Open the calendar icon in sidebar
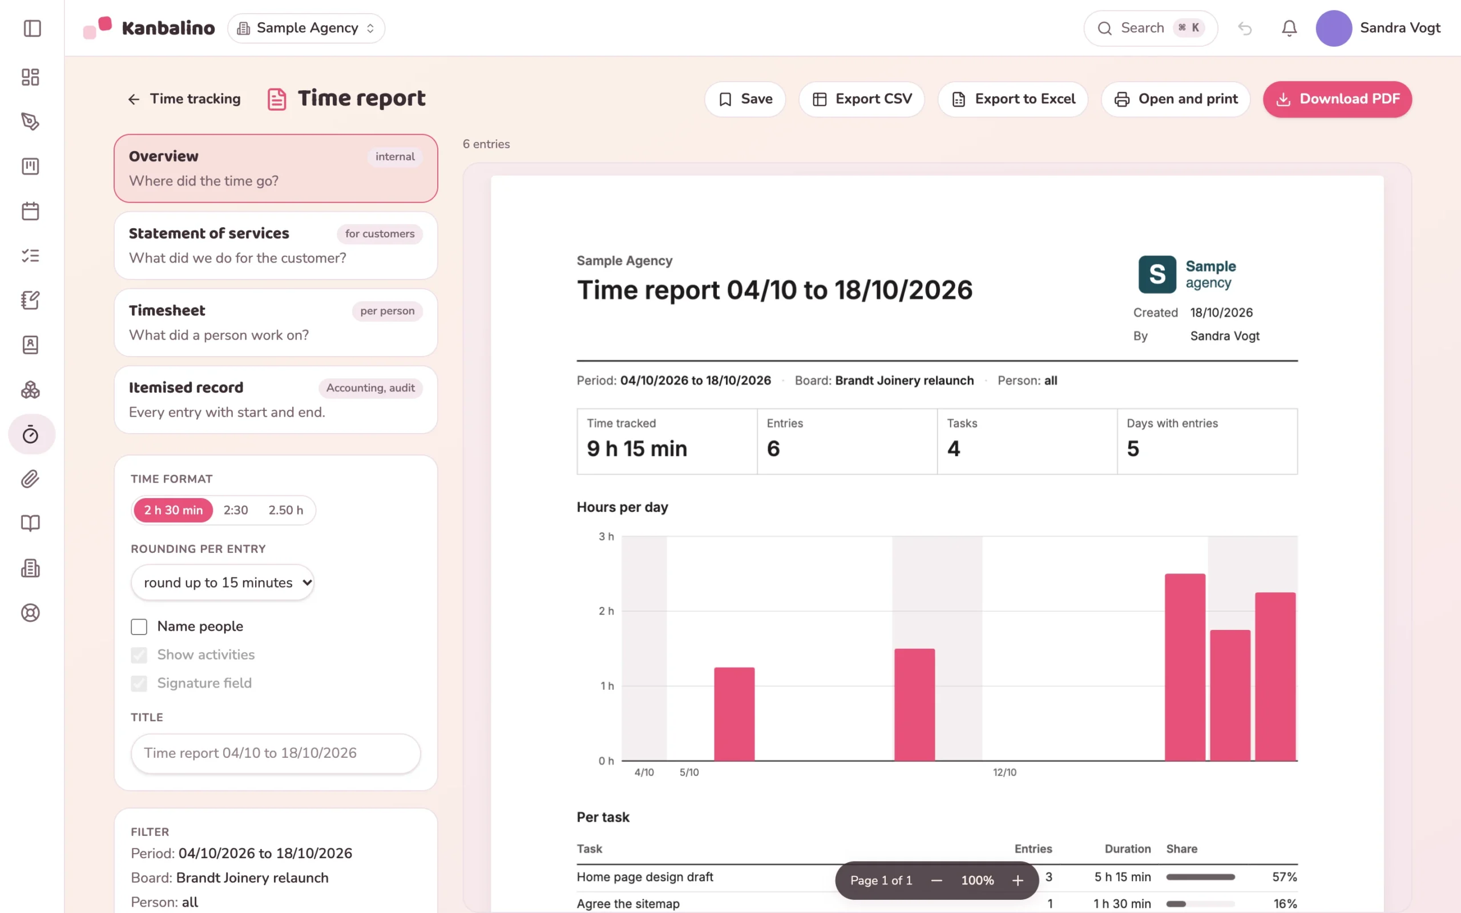Viewport: 1461px width, 913px height. click(x=30, y=211)
